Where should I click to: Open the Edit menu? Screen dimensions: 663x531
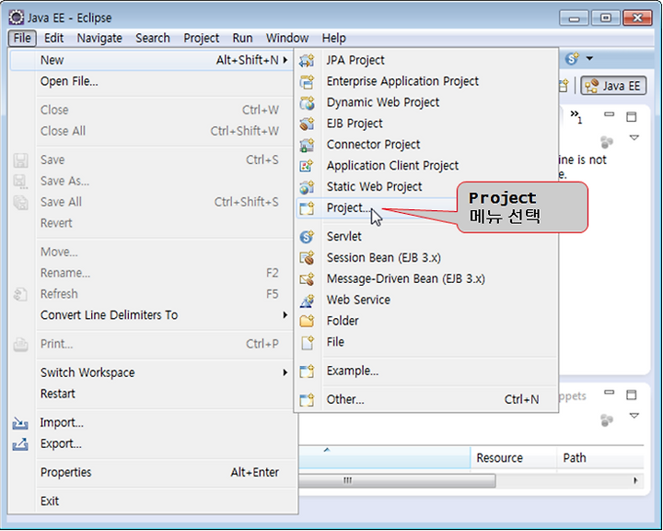(x=53, y=38)
